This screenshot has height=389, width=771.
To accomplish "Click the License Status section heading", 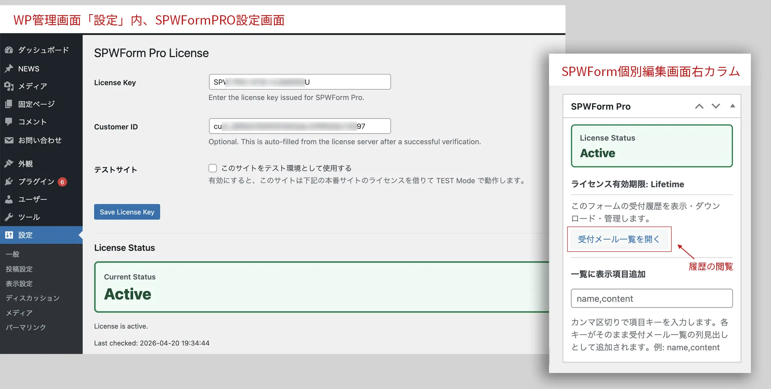I will point(125,248).
